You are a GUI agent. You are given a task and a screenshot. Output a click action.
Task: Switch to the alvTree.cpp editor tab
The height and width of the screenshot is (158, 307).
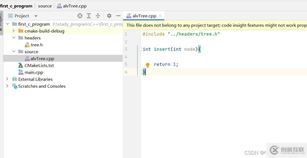point(144,16)
